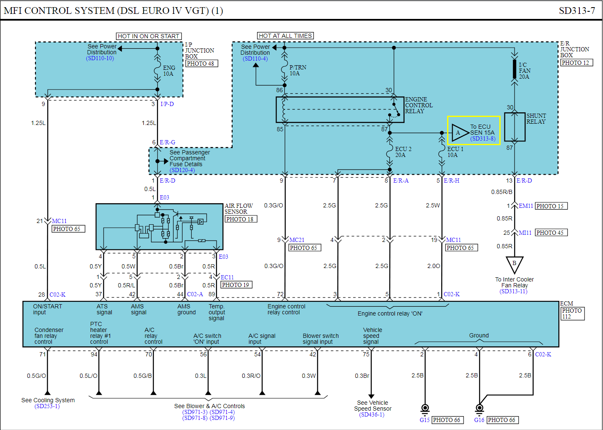
Task: Click the PHOTO 66 button beside G16
Action: (503, 420)
